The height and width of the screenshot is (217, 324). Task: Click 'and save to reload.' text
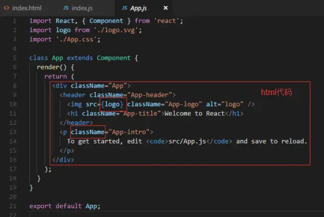coord(271,141)
